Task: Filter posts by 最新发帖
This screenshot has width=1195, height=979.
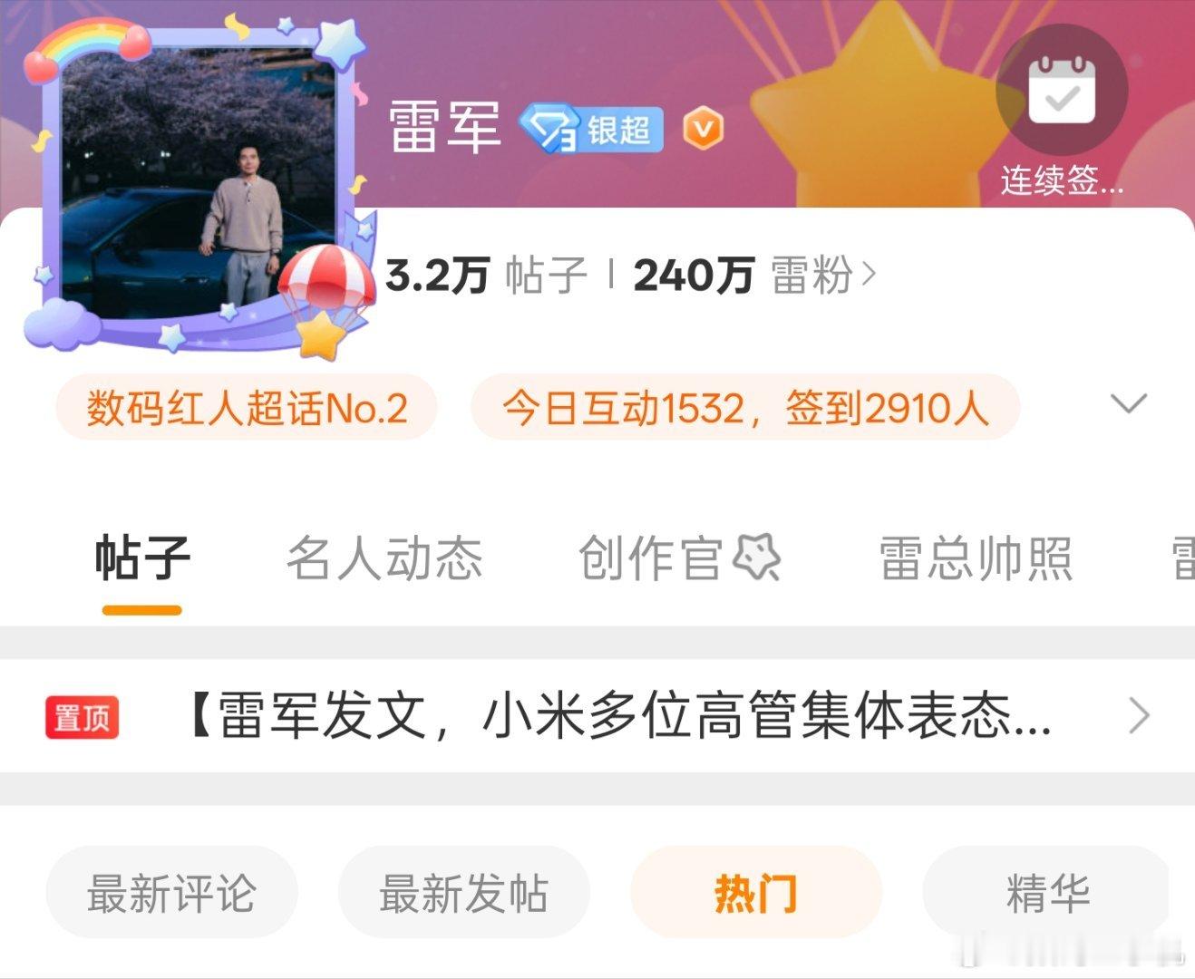Action: 464,893
